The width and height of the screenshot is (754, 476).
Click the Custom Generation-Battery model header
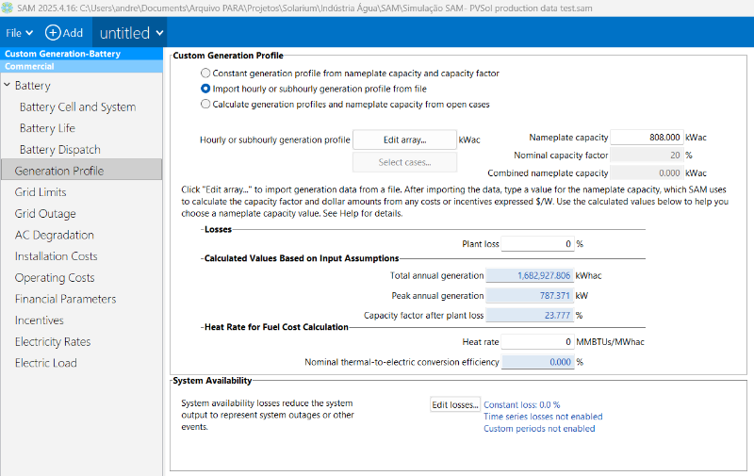pos(81,54)
